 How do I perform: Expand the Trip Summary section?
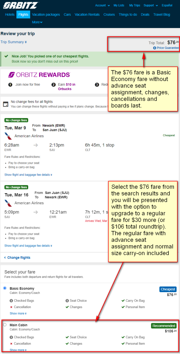click(14, 42)
